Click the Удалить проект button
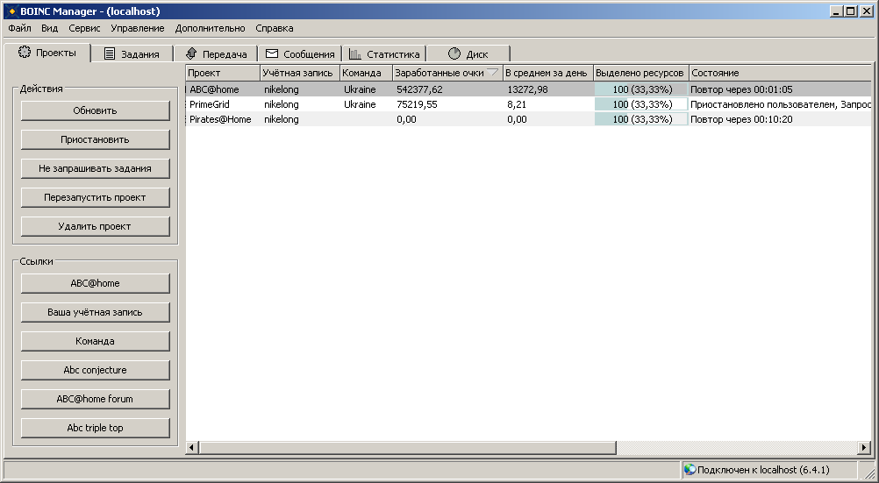The width and height of the screenshot is (879, 483). [x=95, y=226]
